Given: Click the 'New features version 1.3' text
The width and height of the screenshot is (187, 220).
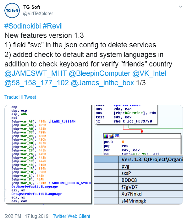Looking at the screenshot, I should click(44, 35).
